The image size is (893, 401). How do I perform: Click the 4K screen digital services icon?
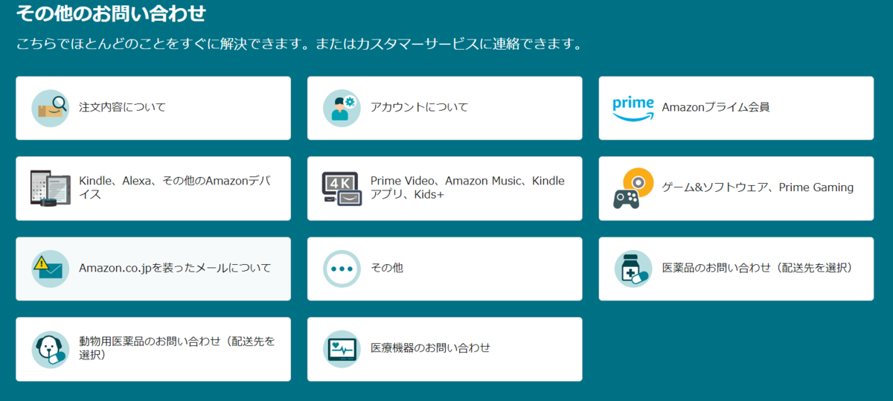(x=342, y=188)
